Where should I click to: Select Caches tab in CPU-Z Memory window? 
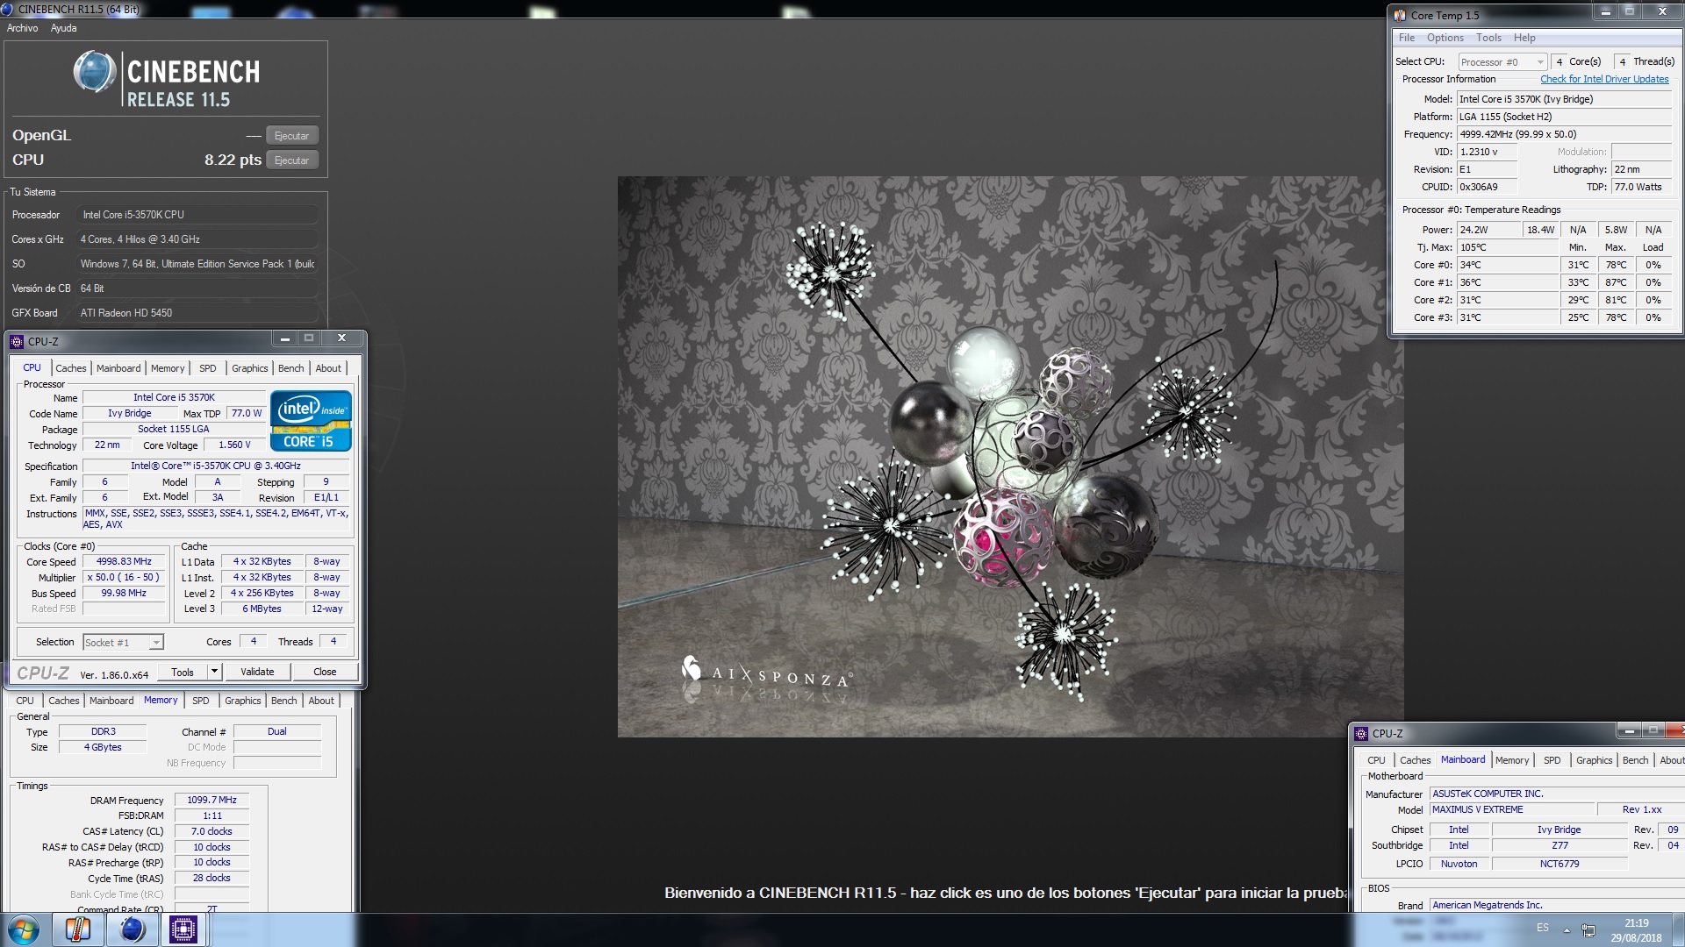tap(64, 701)
